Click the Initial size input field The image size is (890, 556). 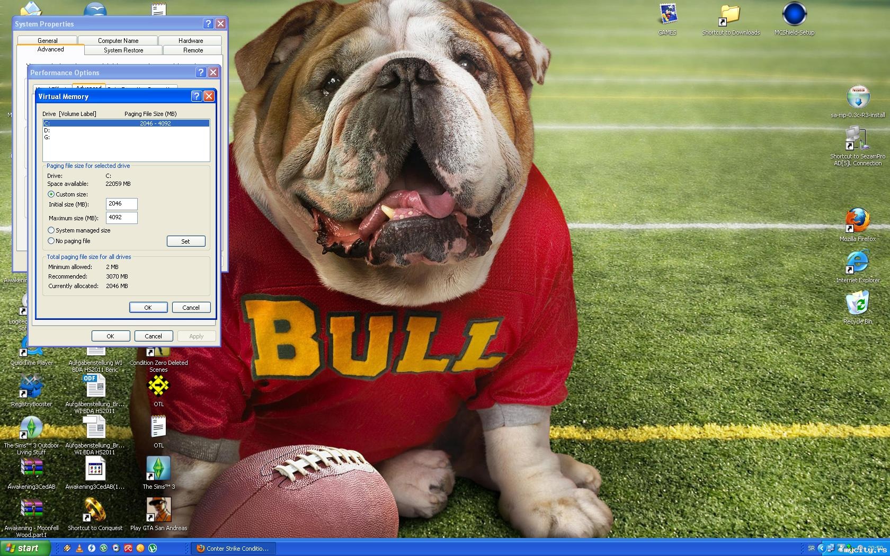(121, 204)
